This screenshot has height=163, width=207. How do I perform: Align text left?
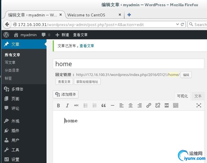pyautogui.click(x=122, y=105)
